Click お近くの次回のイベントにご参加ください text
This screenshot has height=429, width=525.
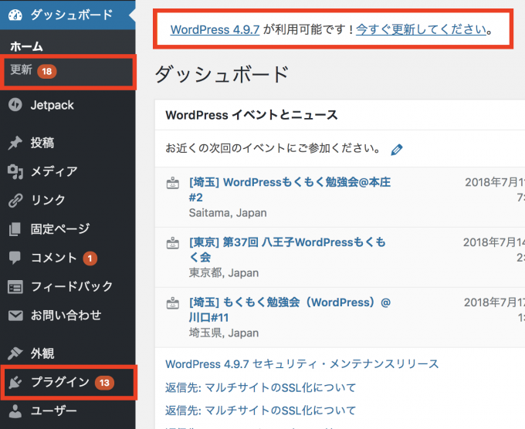(273, 148)
